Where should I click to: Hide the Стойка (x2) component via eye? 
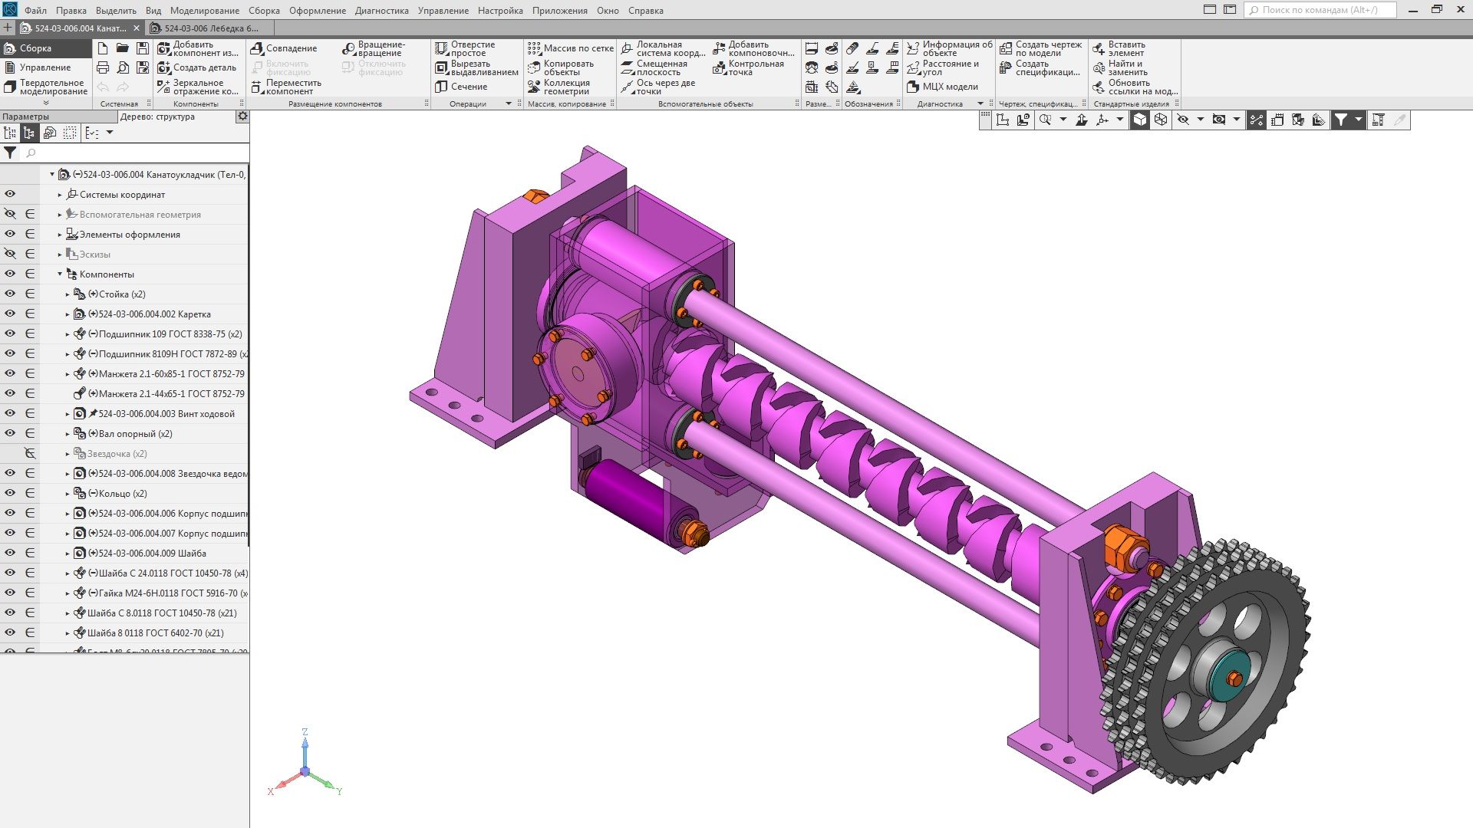click(x=10, y=294)
